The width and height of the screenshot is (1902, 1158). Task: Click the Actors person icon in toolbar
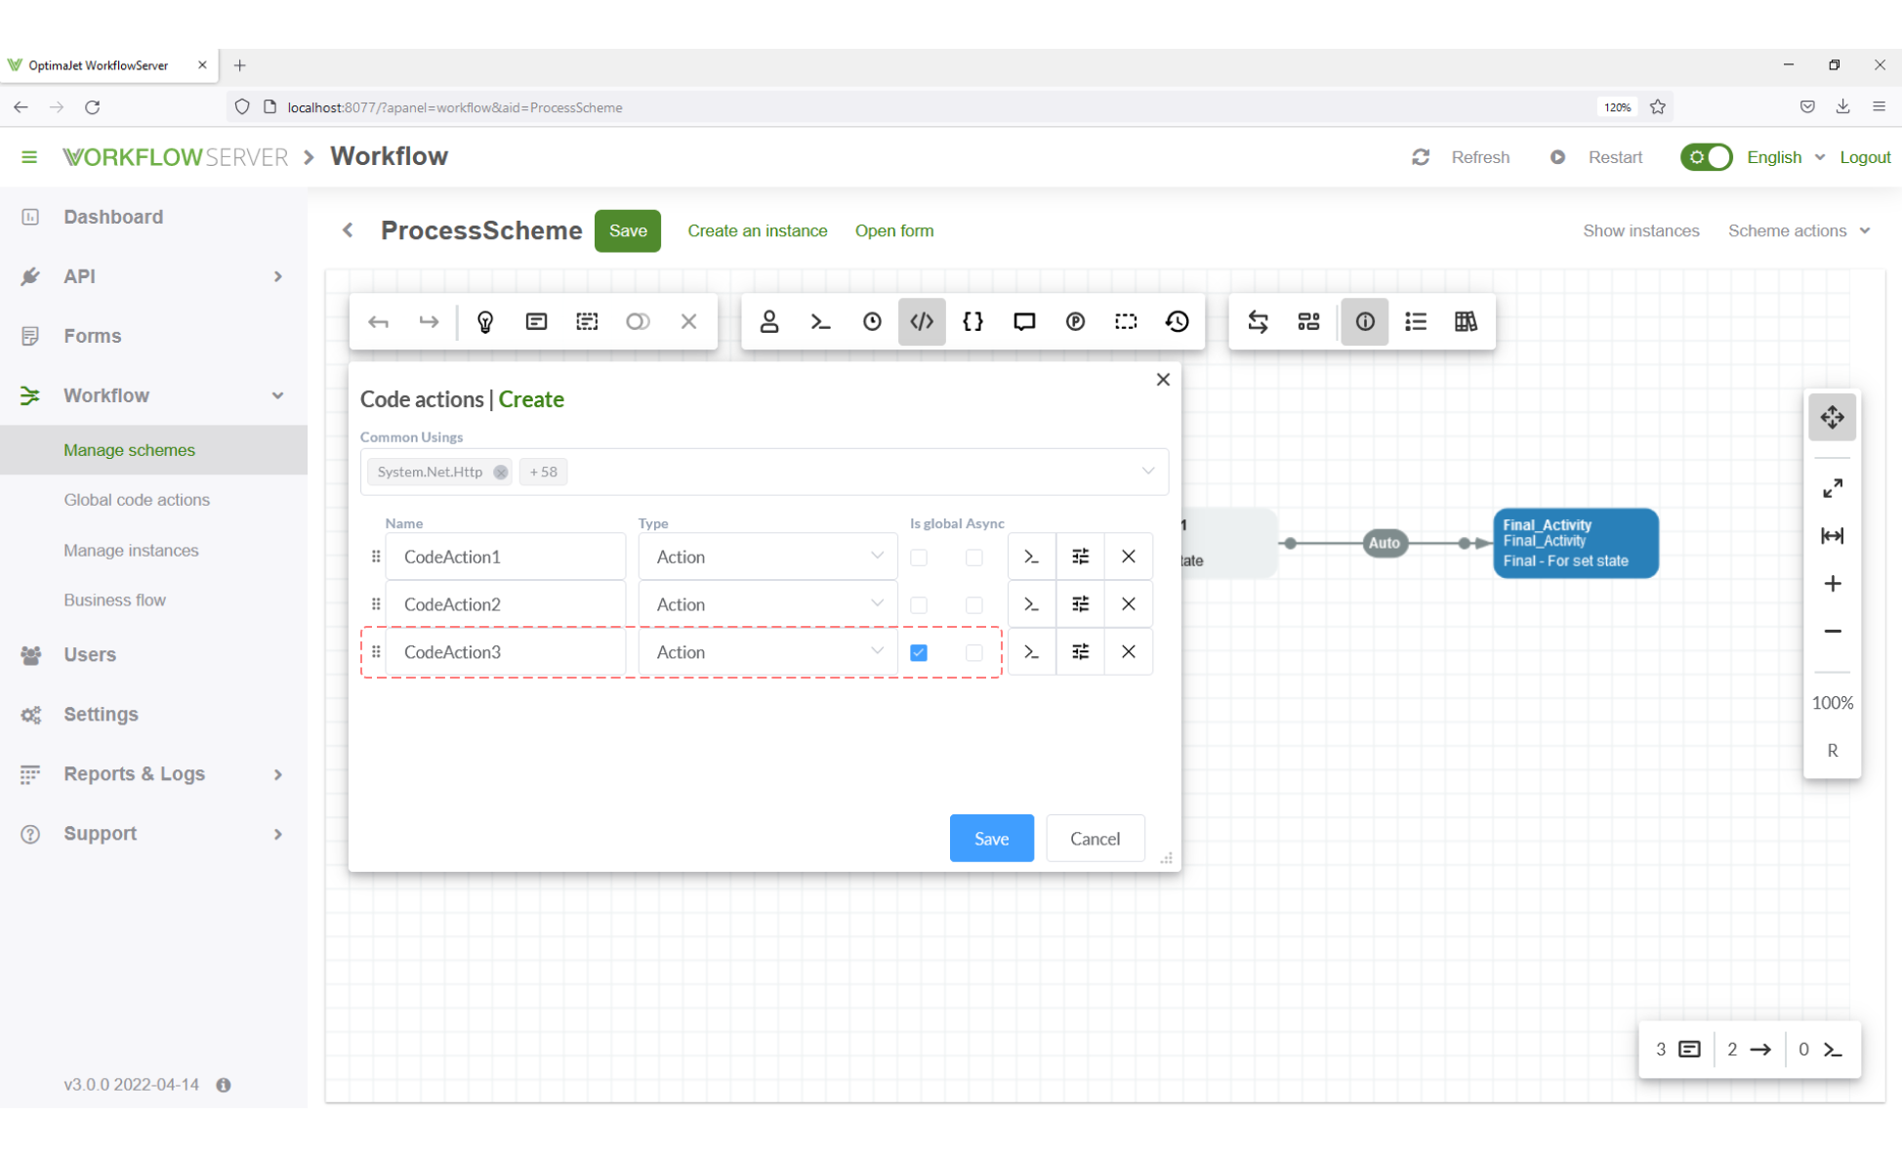(769, 322)
